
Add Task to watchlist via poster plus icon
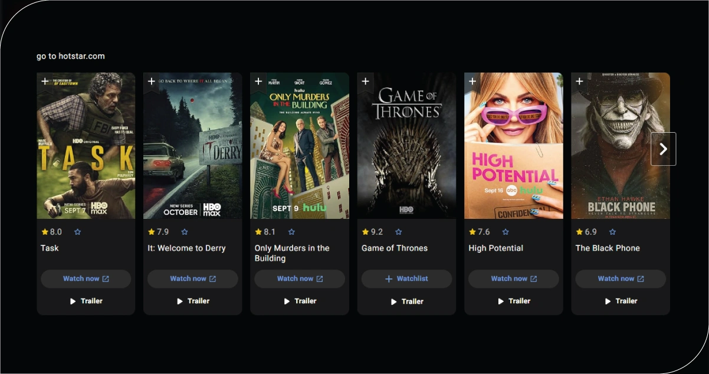pyautogui.click(x=45, y=81)
